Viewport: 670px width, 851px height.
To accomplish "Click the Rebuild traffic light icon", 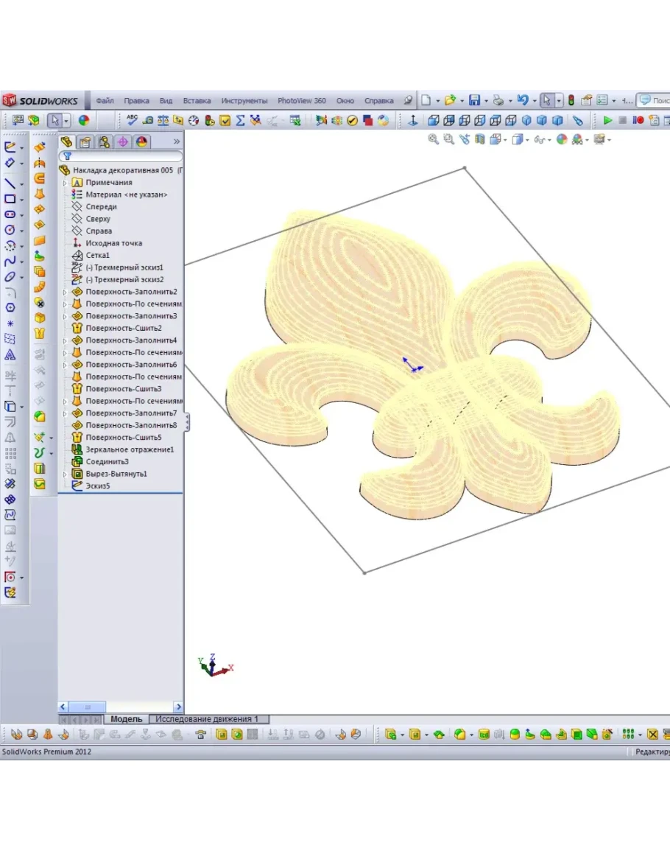I will coord(571,101).
